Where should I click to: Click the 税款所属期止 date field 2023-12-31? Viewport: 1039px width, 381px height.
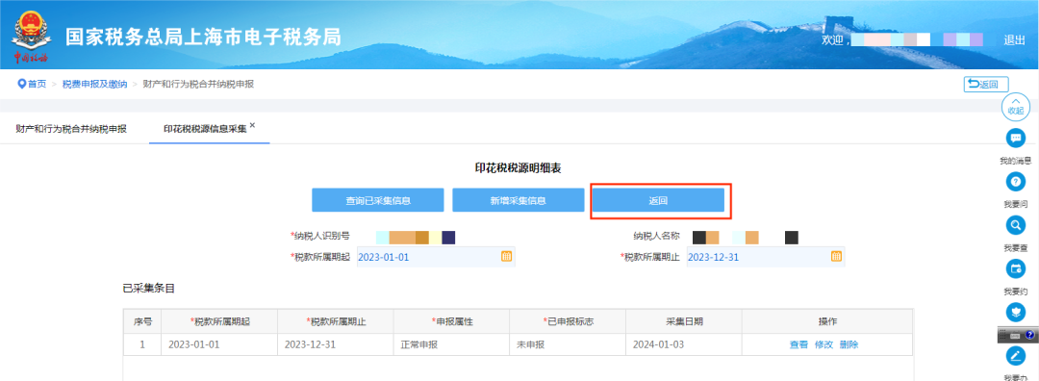tap(766, 257)
